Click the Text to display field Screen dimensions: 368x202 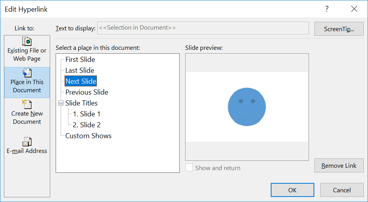pyautogui.click(x=203, y=28)
